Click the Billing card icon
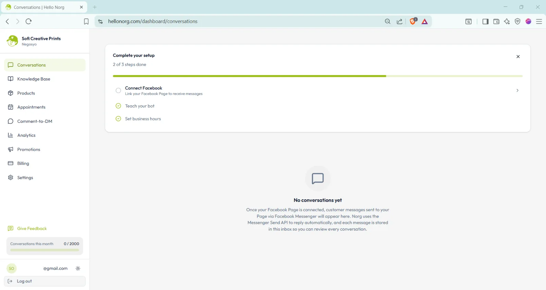This screenshot has height=290, width=546. (x=11, y=163)
